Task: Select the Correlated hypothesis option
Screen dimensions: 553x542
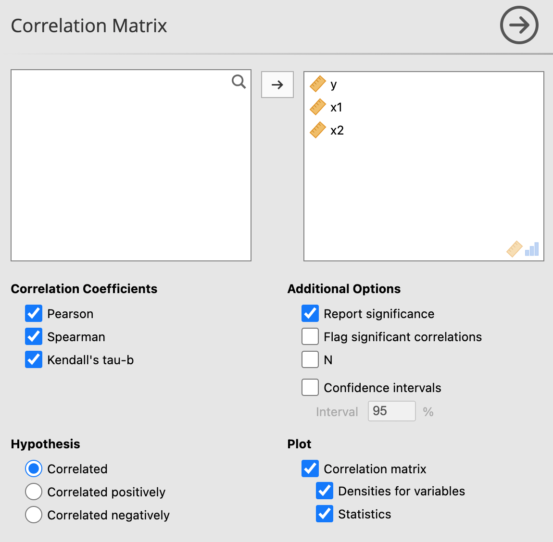Action: (33, 468)
